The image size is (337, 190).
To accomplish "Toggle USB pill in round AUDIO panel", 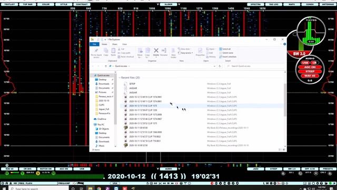I will click(305, 63).
